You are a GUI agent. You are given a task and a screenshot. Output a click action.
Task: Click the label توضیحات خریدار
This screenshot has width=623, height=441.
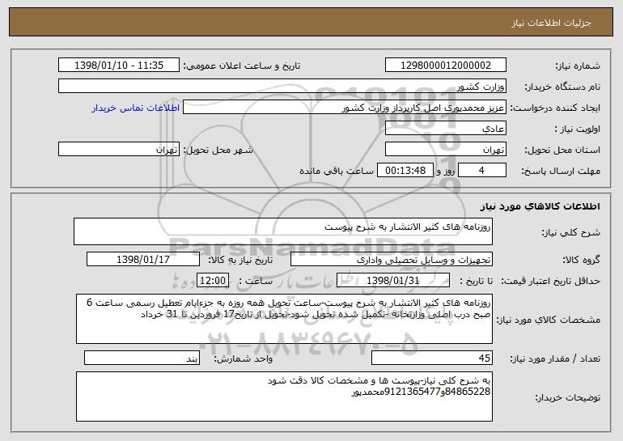coord(568,397)
